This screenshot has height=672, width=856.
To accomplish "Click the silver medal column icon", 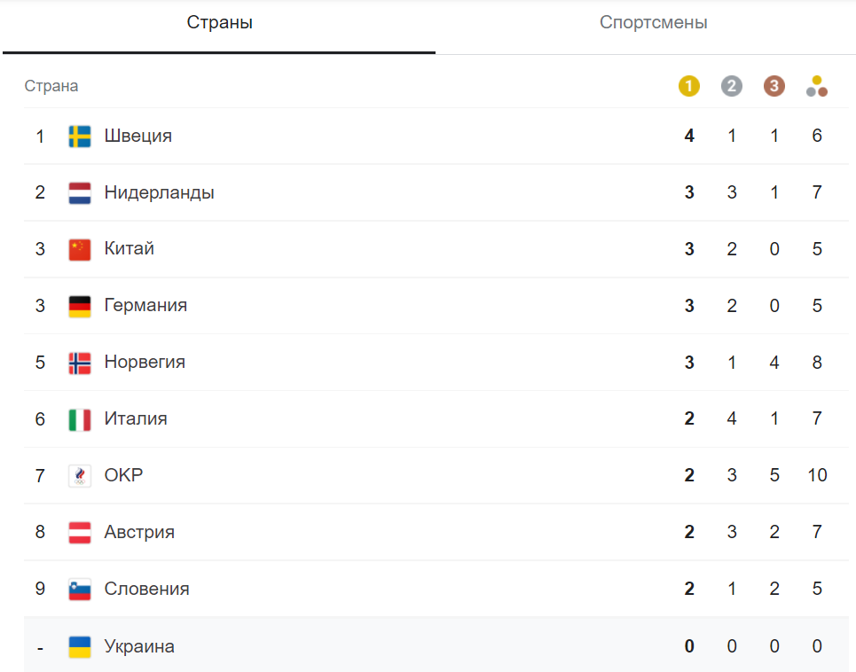I will [732, 86].
